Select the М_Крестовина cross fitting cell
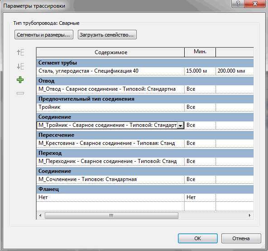The height and width of the screenshot is (251, 268). click(110, 143)
